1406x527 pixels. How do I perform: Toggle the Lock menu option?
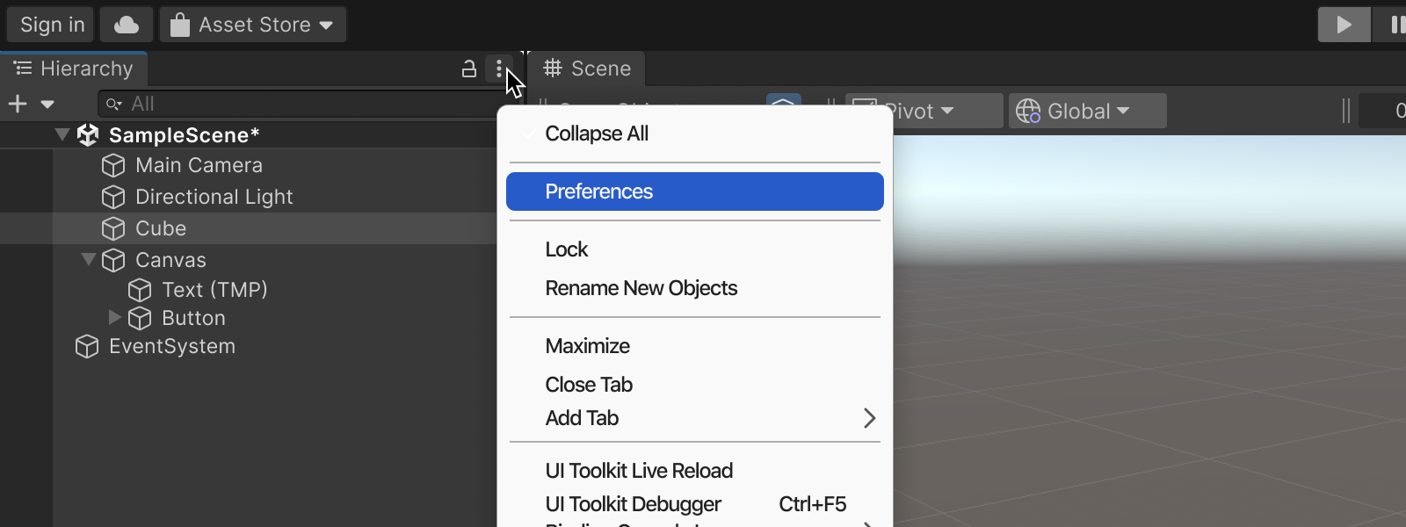(x=567, y=249)
